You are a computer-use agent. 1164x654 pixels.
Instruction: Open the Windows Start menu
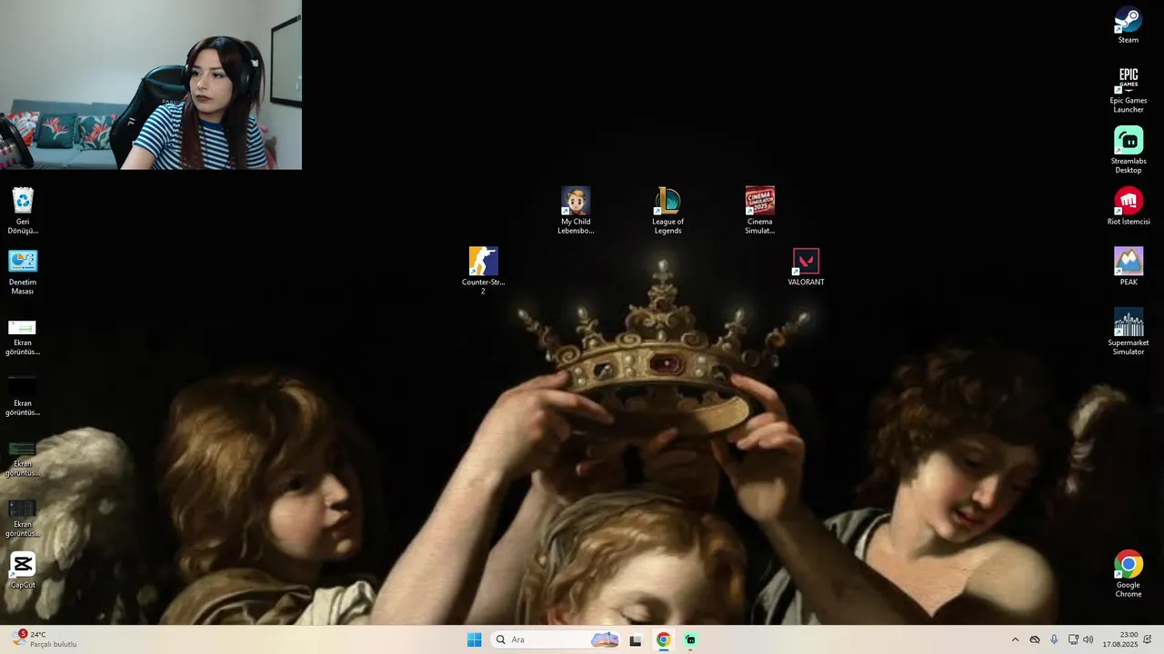click(x=474, y=639)
